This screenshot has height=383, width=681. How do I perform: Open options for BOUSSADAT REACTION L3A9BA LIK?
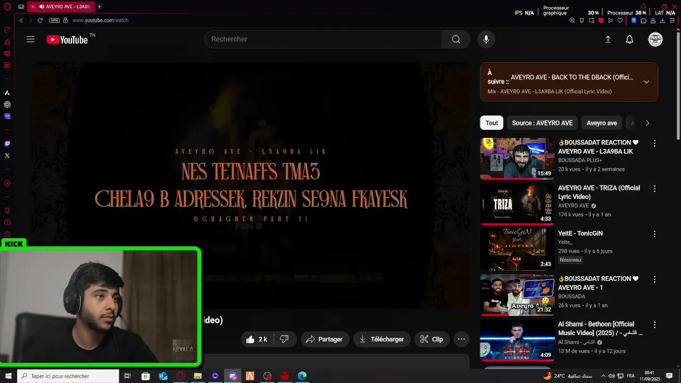click(654, 144)
